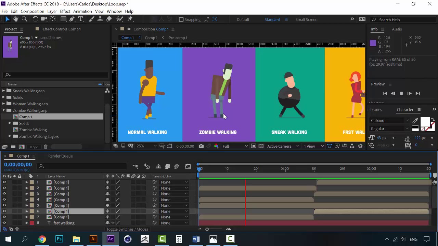The image size is (438, 246).
Task: Toggle the transparency grid in viewer
Action: (x=261, y=146)
